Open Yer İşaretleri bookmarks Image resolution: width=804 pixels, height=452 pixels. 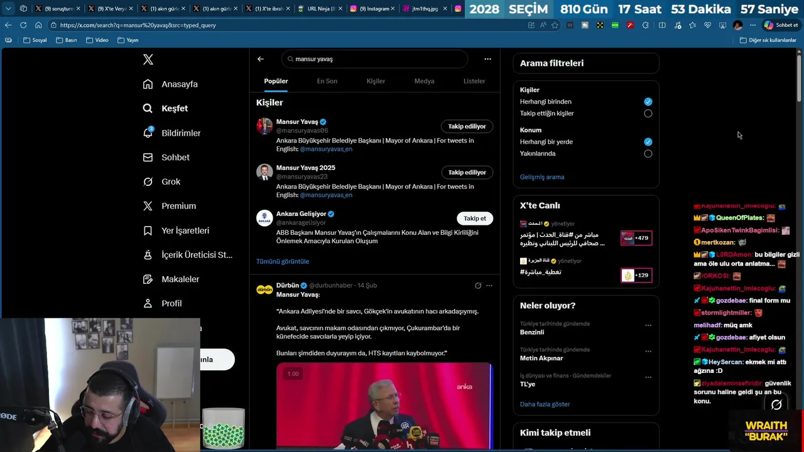pyautogui.click(x=176, y=230)
